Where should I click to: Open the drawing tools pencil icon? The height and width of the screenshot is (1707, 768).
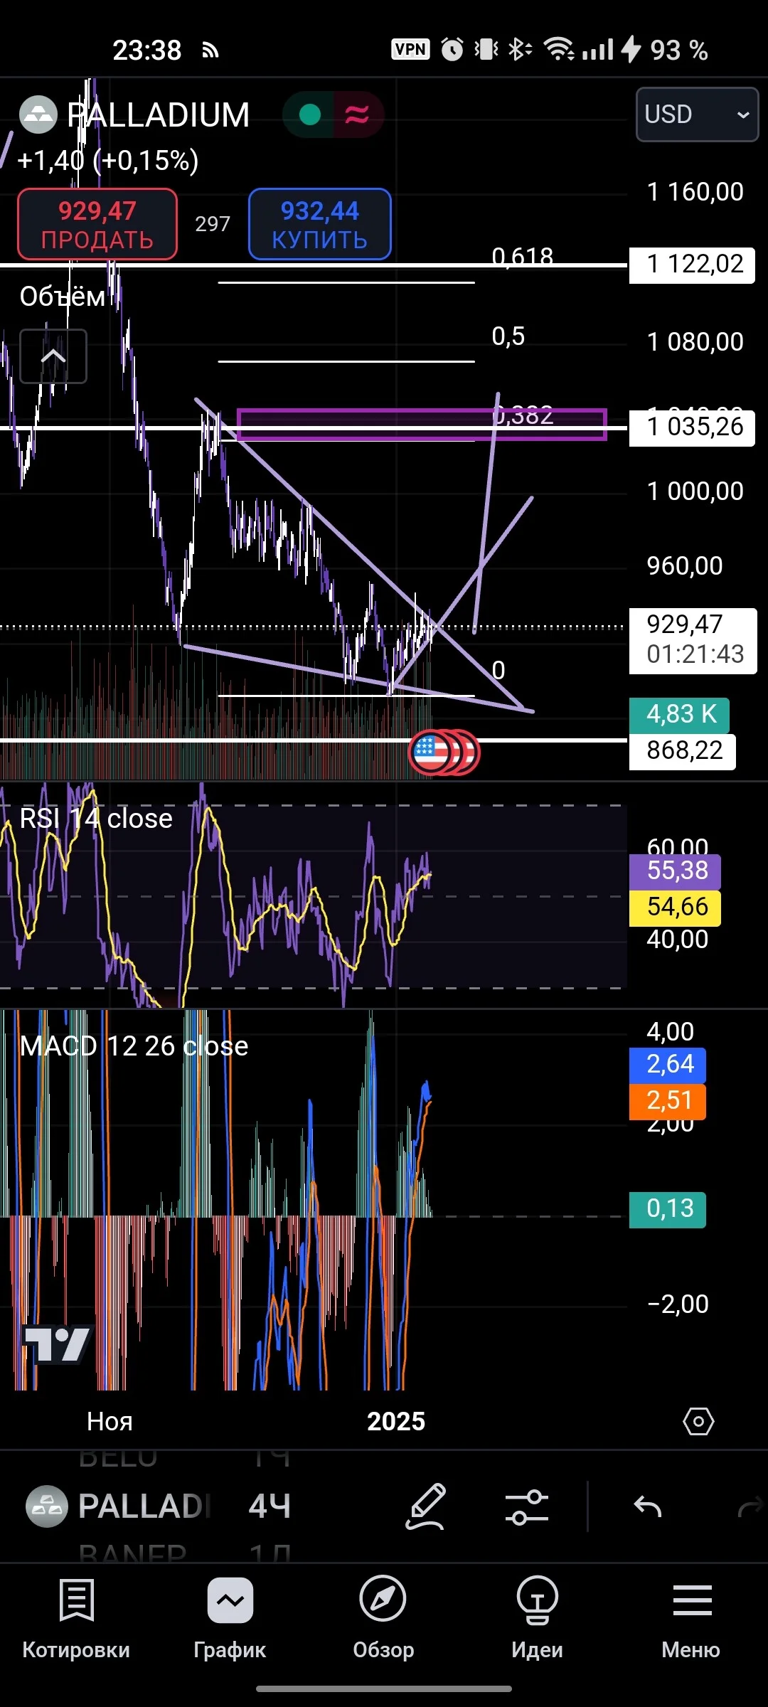(425, 1506)
